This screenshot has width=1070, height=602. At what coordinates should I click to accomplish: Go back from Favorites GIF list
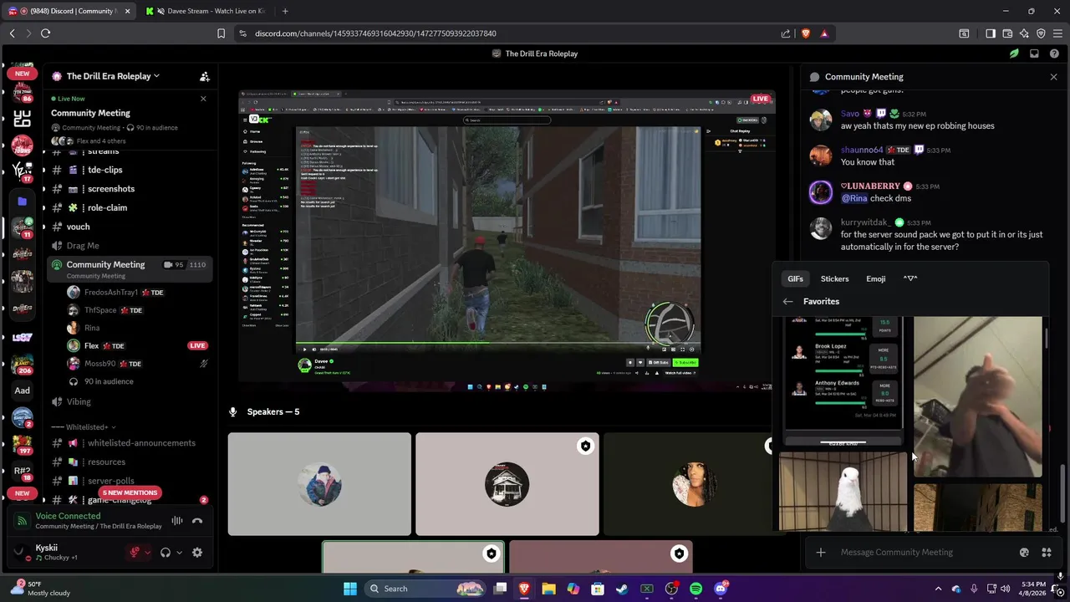(787, 302)
